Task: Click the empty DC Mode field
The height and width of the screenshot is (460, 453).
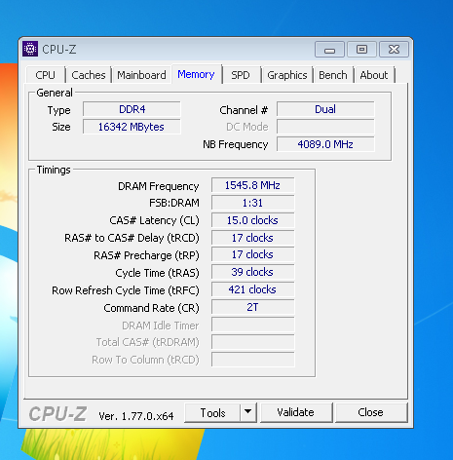Action: coord(325,127)
